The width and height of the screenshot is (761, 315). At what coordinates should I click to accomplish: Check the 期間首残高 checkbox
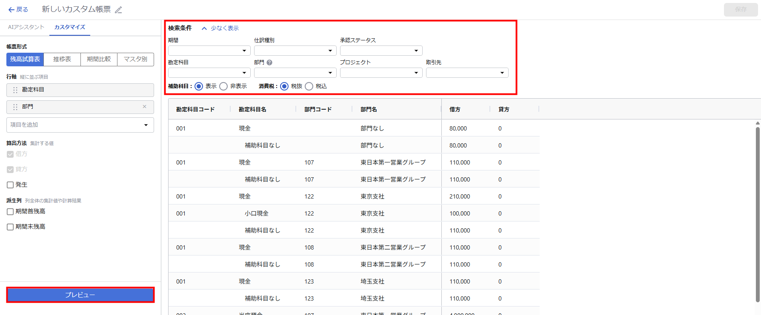(x=10, y=212)
